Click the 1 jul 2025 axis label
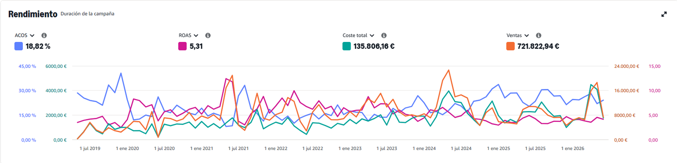This screenshot has height=163, width=677. tap(535, 149)
